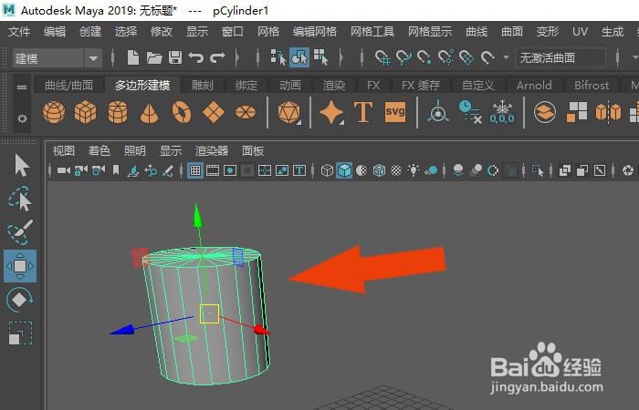
Task: Toggle wireframe display cube icon
Action: (327, 170)
